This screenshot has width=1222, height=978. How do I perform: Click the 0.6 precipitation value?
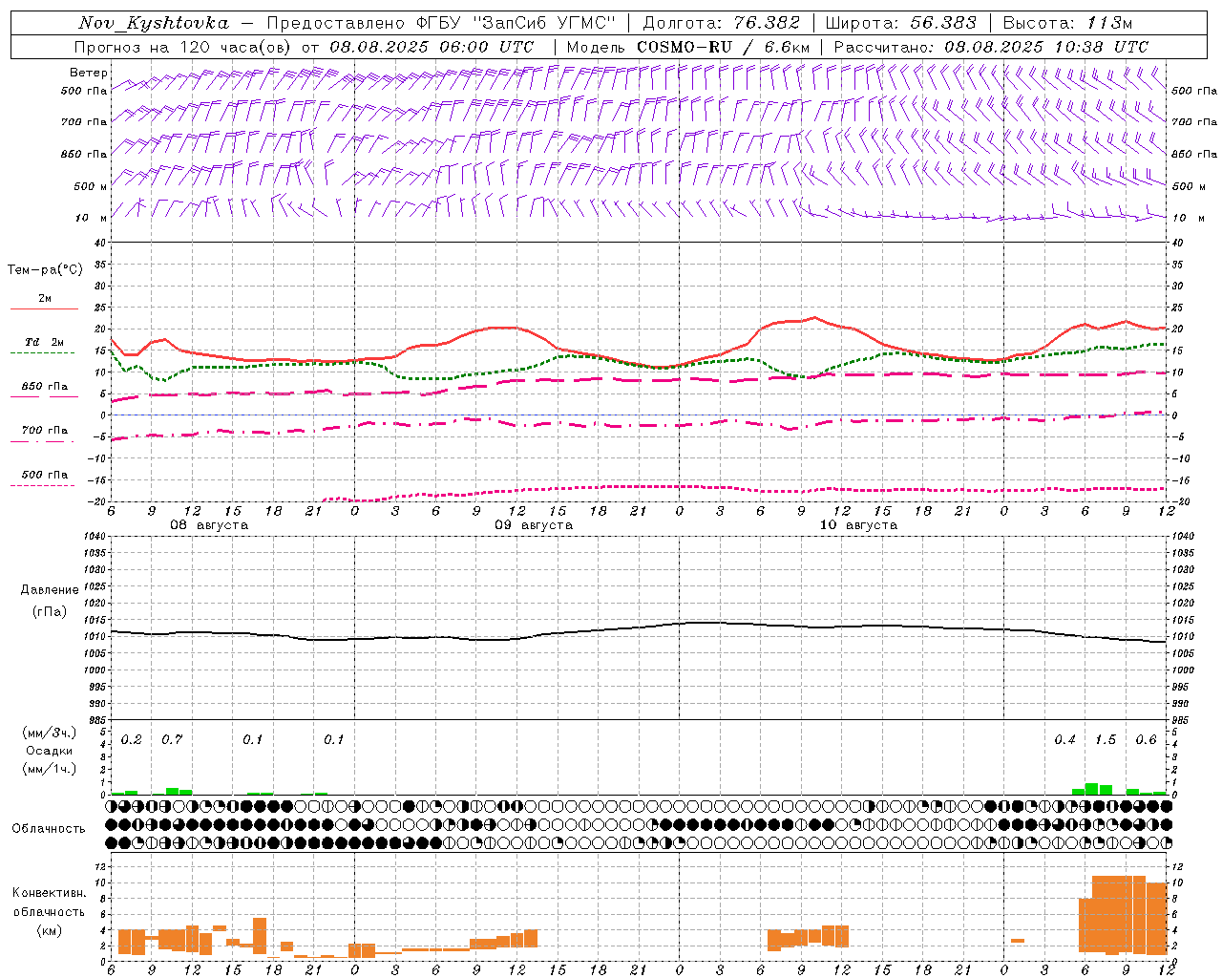(x=1146, y=740)
